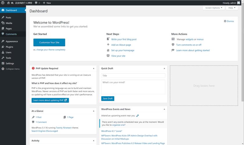This screenshot has height=145, width=244.
Task: Open the comments bubble in admin bar
Action: pos(36,3)
